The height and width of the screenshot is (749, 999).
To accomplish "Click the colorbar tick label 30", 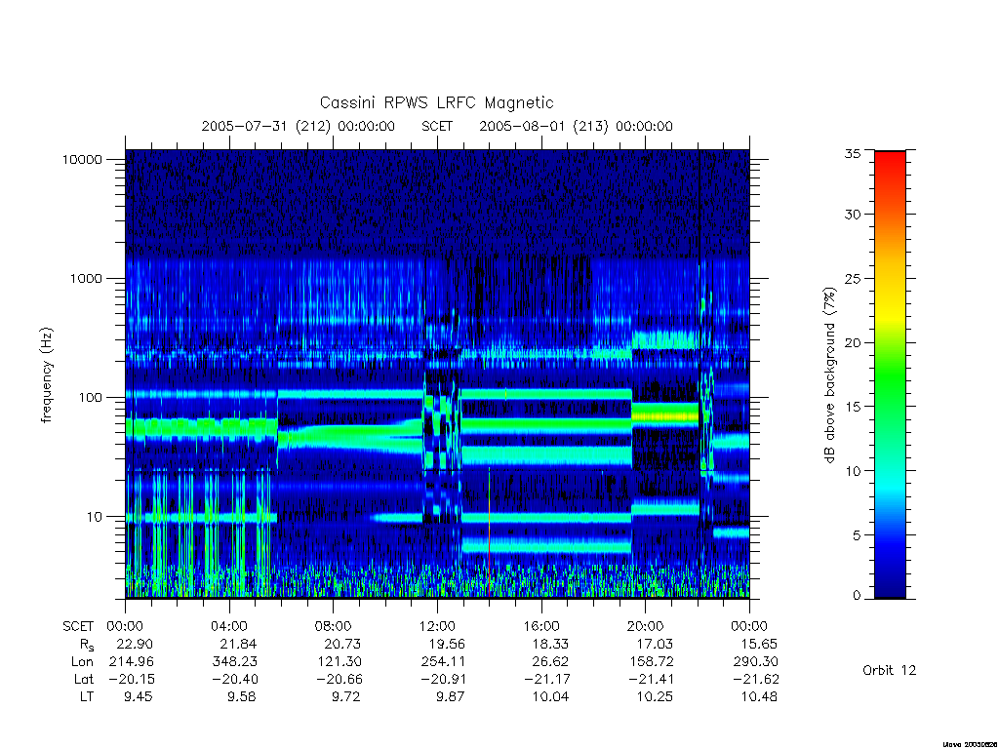I will point(853,215).
